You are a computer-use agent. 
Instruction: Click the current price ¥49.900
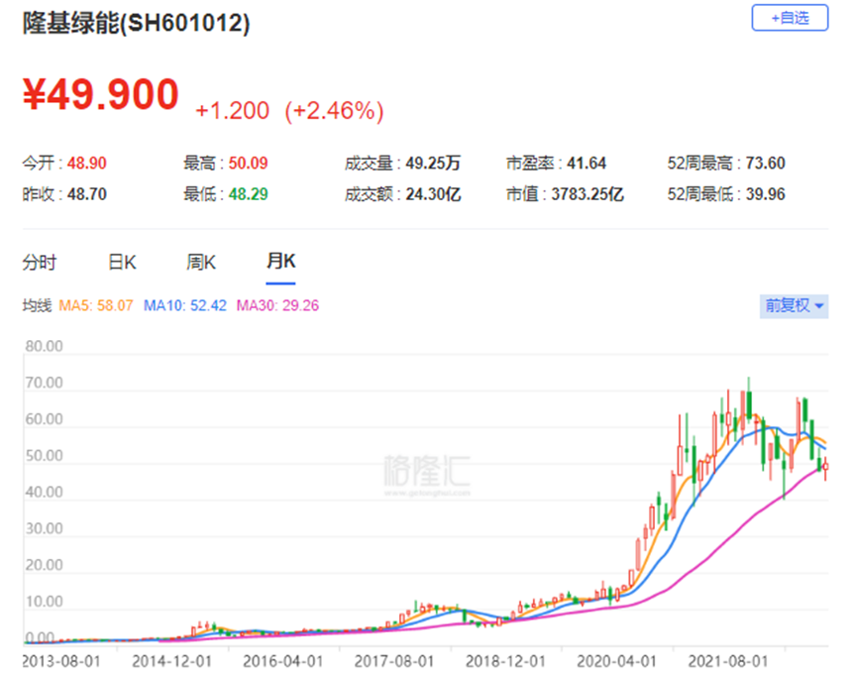(99, 94)
